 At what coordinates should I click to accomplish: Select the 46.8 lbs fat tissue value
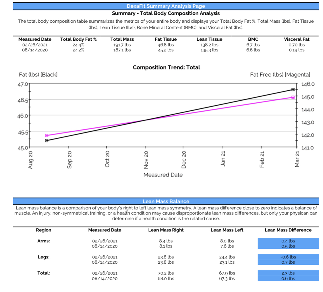(166, 45)
